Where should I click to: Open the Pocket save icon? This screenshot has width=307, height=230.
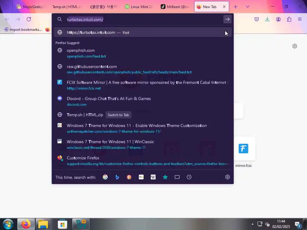[x=257, y=19]
